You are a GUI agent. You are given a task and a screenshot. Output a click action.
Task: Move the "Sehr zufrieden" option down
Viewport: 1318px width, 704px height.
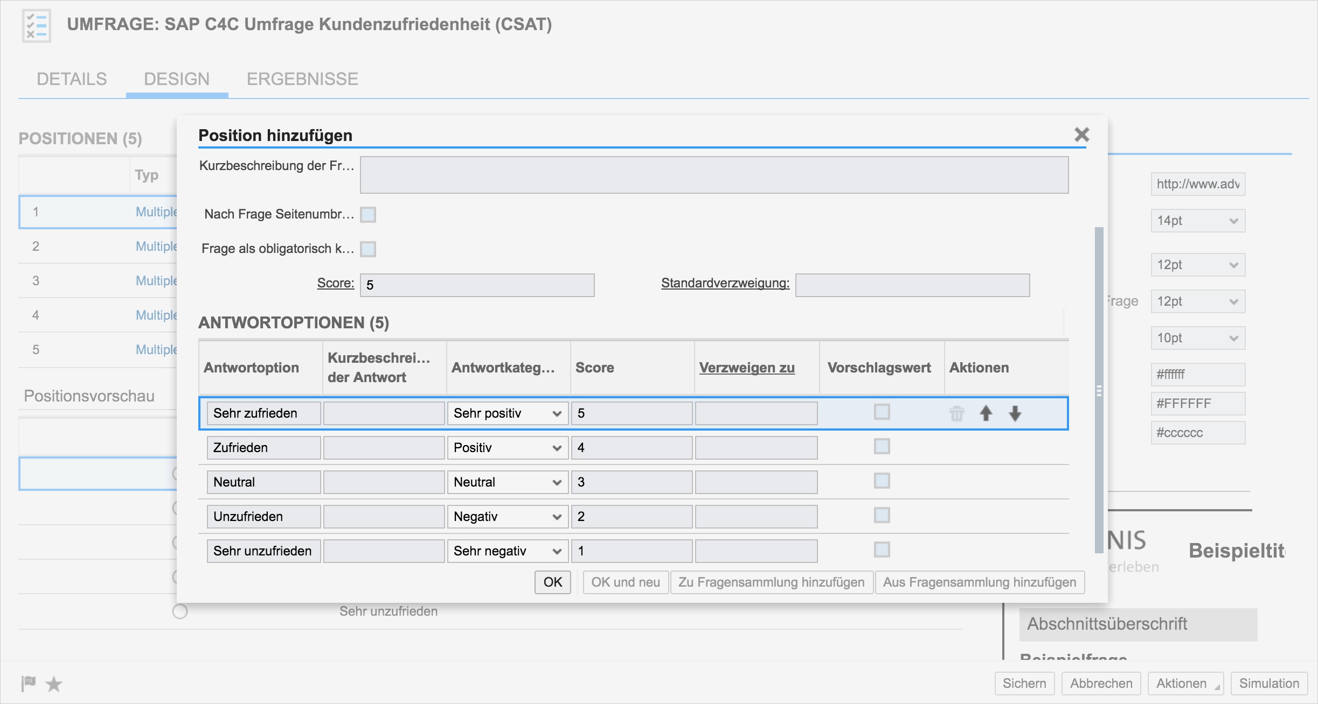1015,413
